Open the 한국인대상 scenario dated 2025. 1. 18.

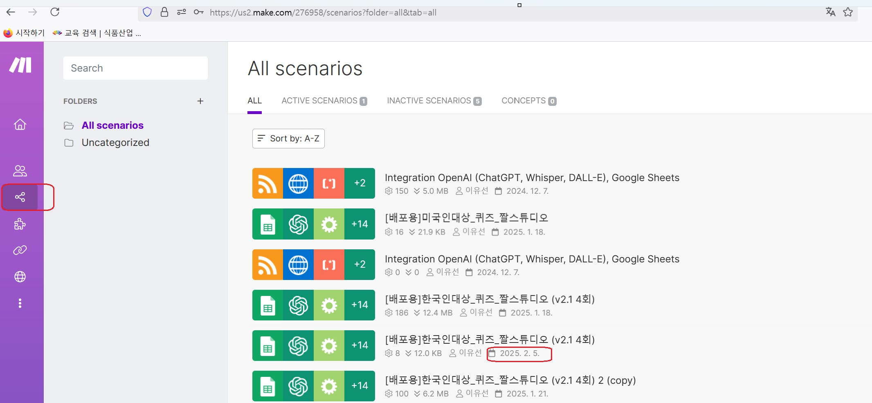point(490,299)
